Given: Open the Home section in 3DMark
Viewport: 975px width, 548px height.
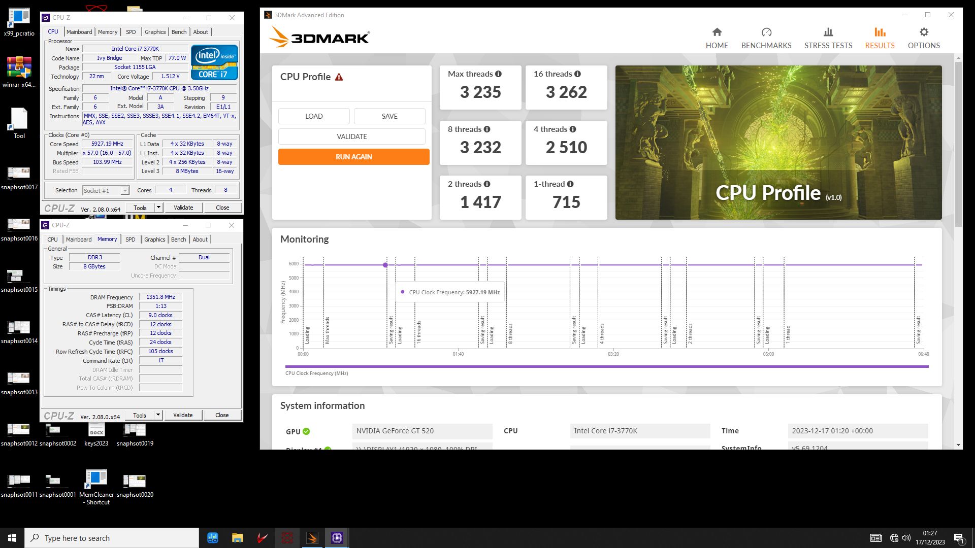Looking at the screenshot, I should [717, 38].
